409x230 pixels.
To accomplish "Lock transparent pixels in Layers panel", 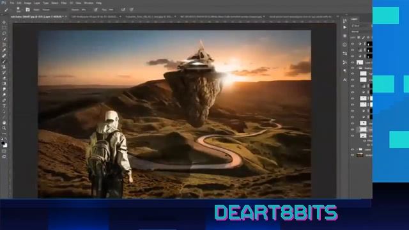I will click(359, 38).
